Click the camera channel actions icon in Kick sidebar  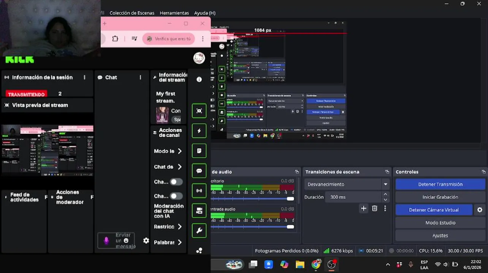coord(199,210)
